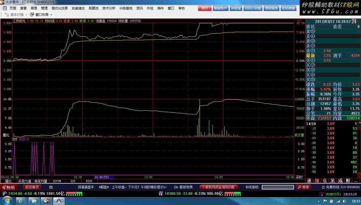The width and height of the screenshot is (361, 205).
Task: Click the person icon beside 免费热线
Action: pos(323,187)
